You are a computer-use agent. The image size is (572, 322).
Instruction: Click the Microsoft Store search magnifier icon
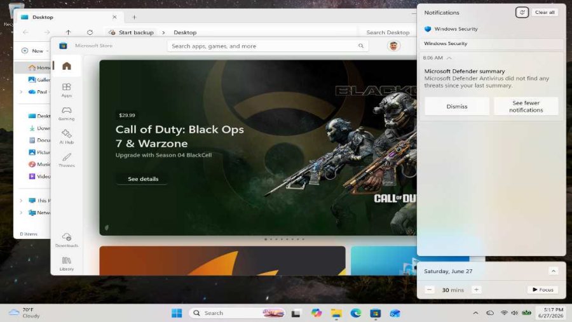361,46
